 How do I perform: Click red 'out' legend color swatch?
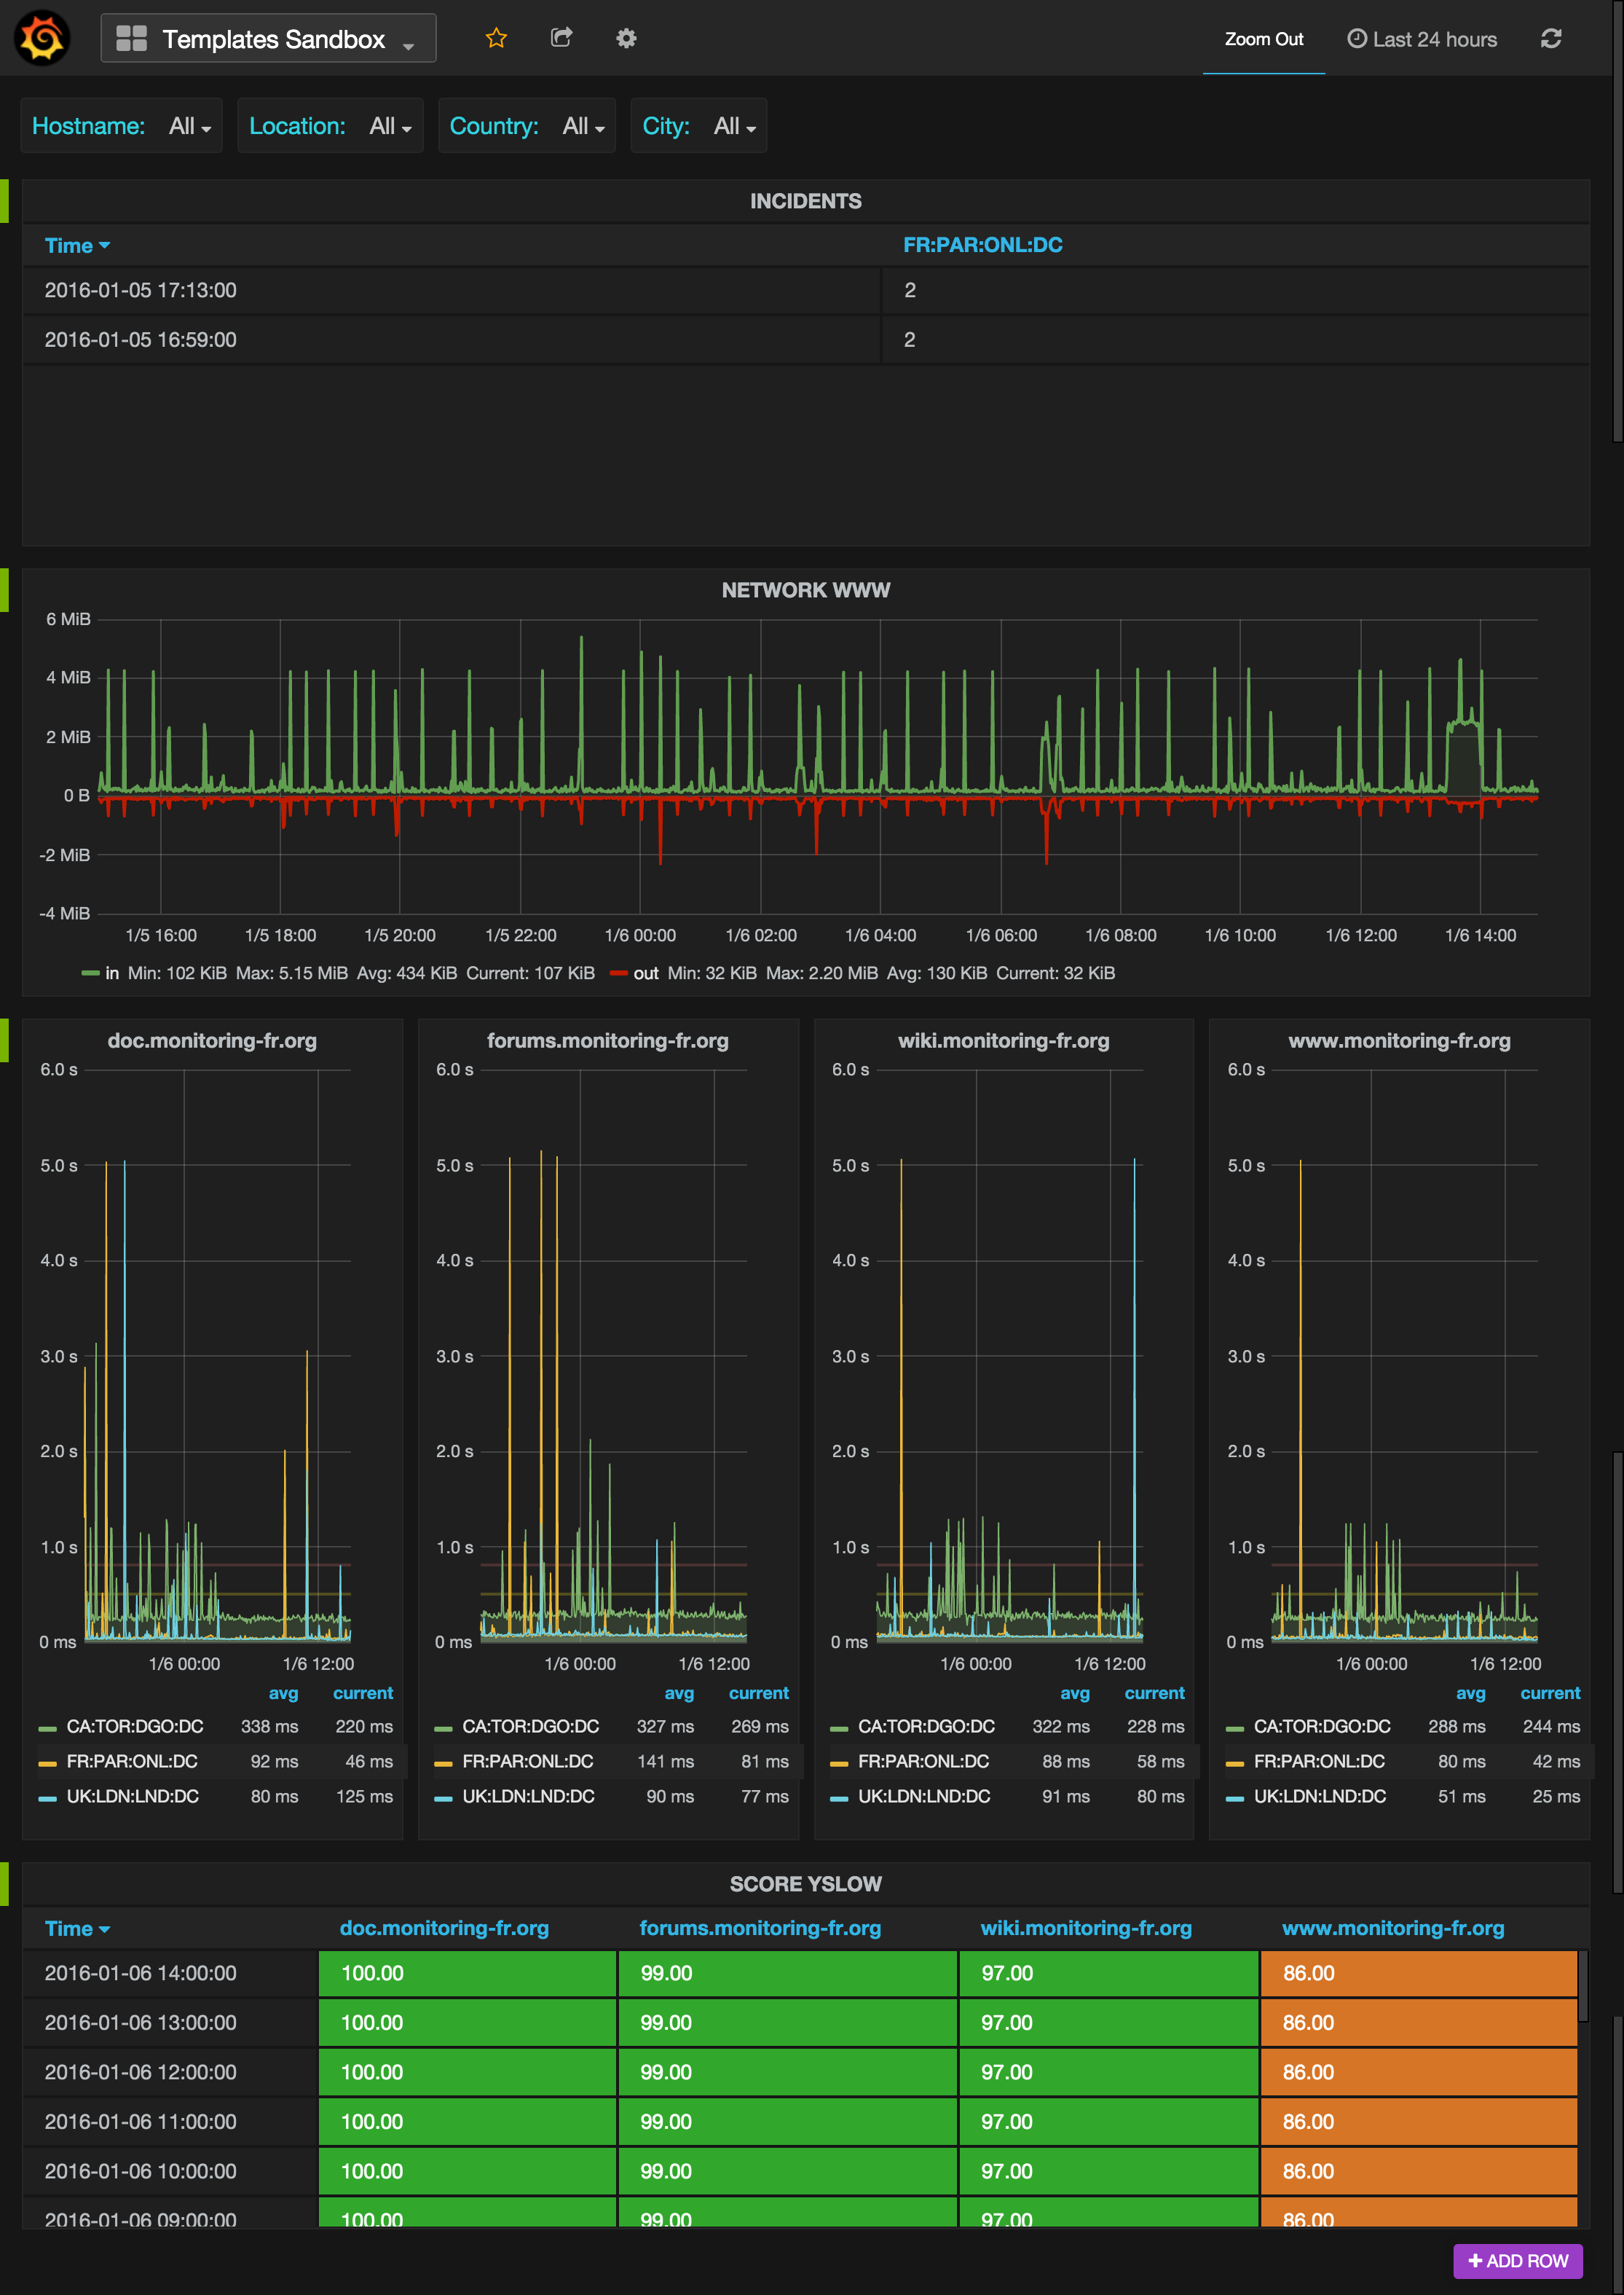tap(618, 973)
